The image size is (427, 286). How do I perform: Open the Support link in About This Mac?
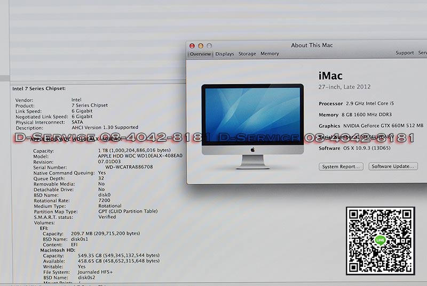click(405, 53)
